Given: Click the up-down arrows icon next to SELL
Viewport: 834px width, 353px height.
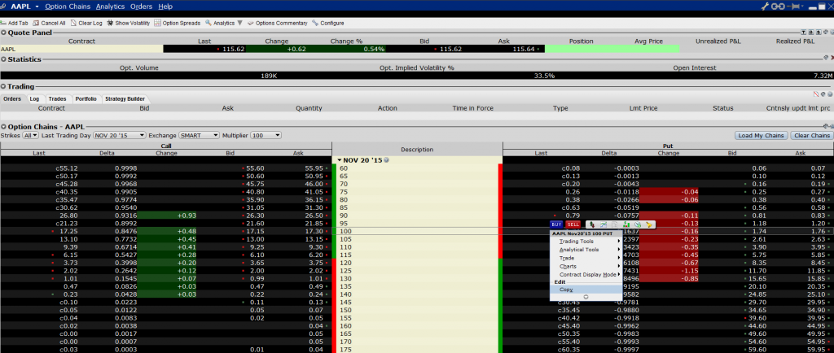Looking at the screenshot, I should point(592,225).
